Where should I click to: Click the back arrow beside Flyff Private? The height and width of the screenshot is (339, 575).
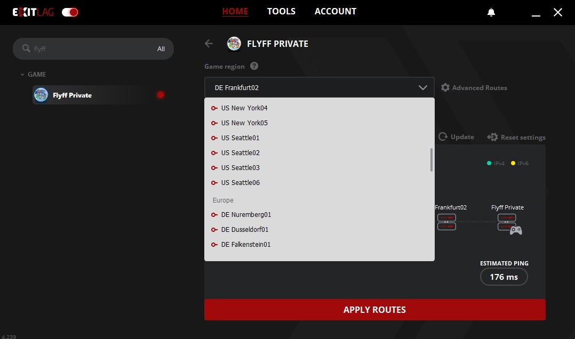coord(209,44)
